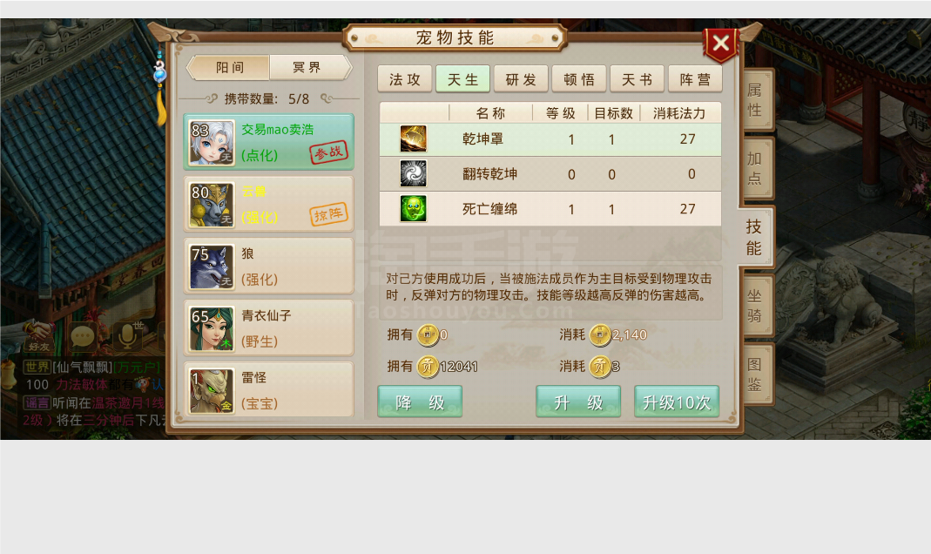This screenshot has height=554, width=931.
Task: Open the 好友 handshake icon
Action: pyautogui.click(x=38, y=336)
